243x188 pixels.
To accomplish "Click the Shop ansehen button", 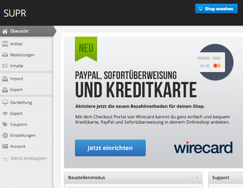I will [216, 9].
